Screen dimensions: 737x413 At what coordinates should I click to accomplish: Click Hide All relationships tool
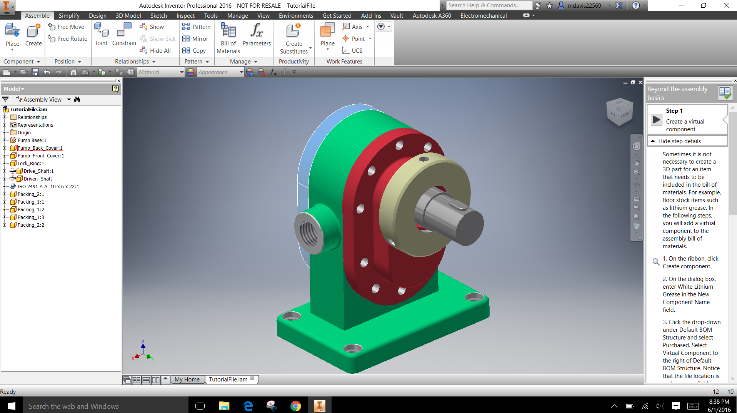(155, 50)
